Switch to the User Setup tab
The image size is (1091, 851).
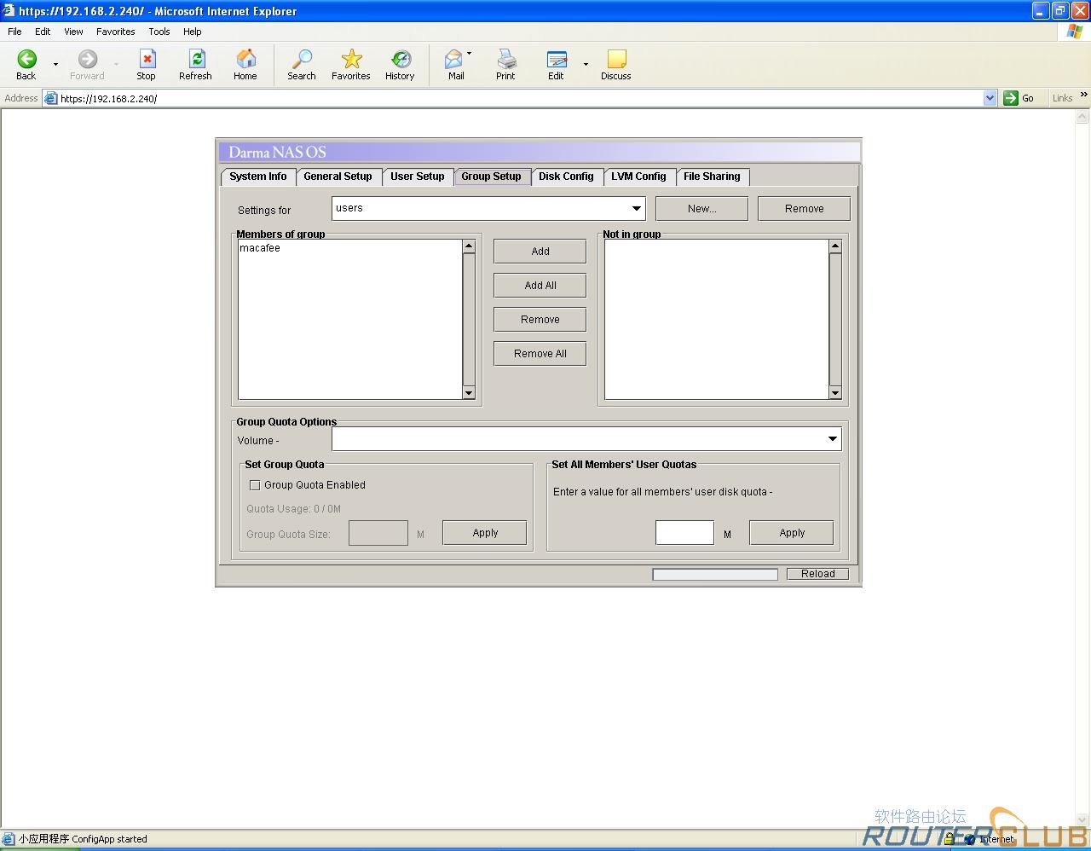418,177
